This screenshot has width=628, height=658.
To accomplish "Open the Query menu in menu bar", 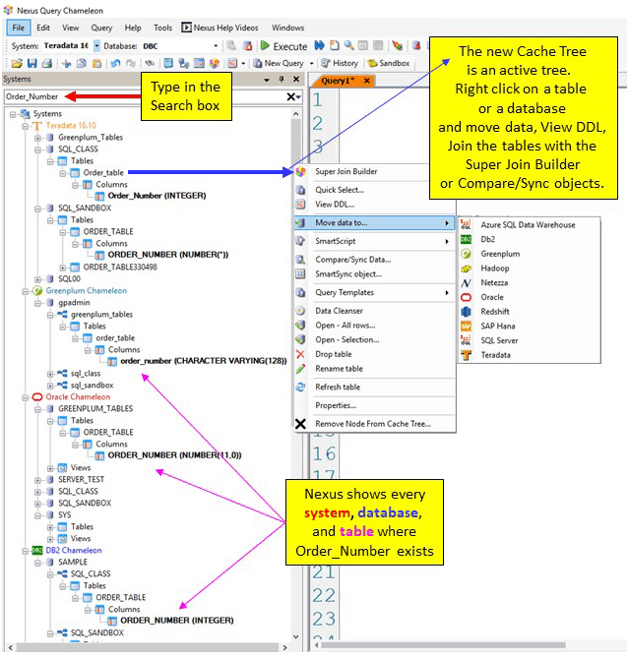I will [101, 29].
